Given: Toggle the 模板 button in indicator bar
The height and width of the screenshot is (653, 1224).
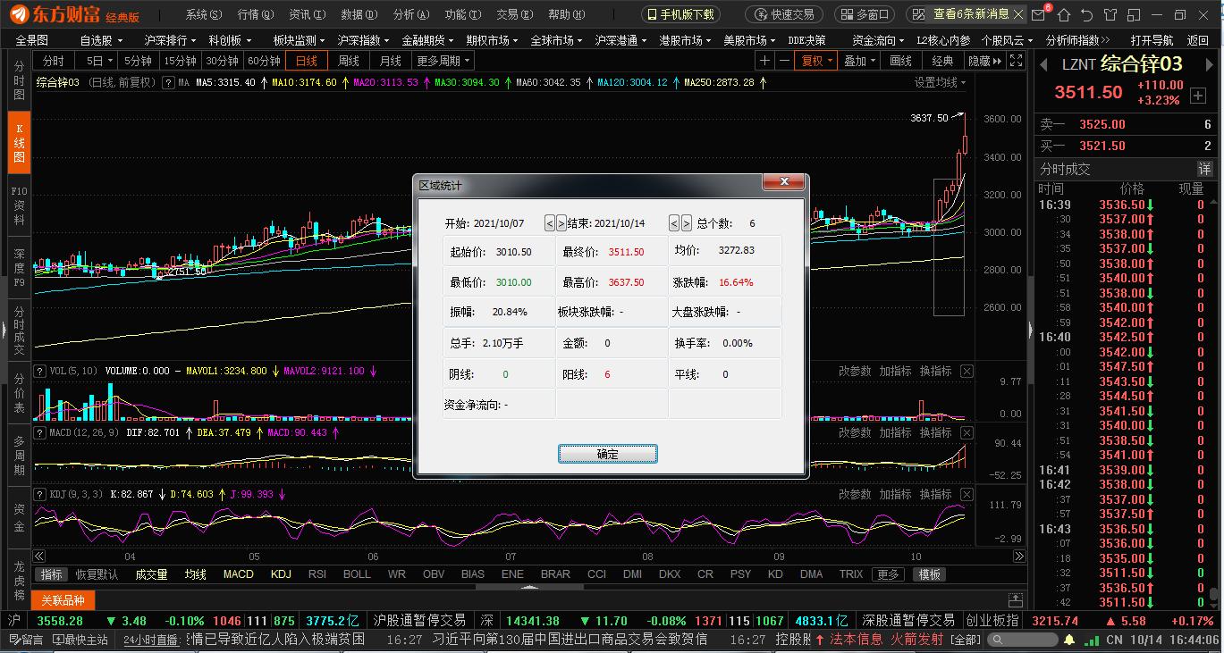Looking at the screenshot, I should pyautogui.click(x=930, y=574).
